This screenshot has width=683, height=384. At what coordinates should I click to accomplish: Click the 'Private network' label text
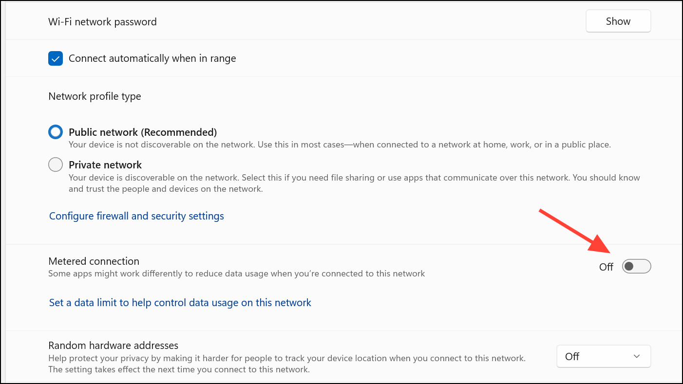point(105,165)
